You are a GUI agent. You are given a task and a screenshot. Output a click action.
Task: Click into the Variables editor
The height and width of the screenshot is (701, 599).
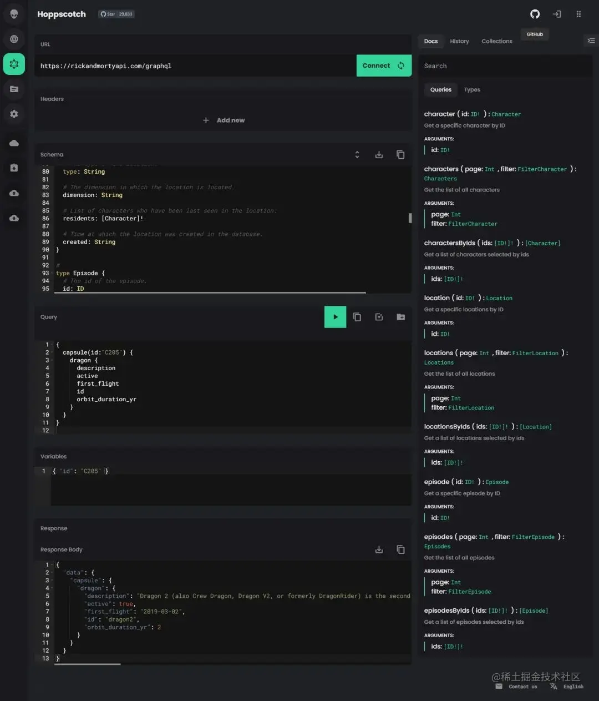(231, 486)
